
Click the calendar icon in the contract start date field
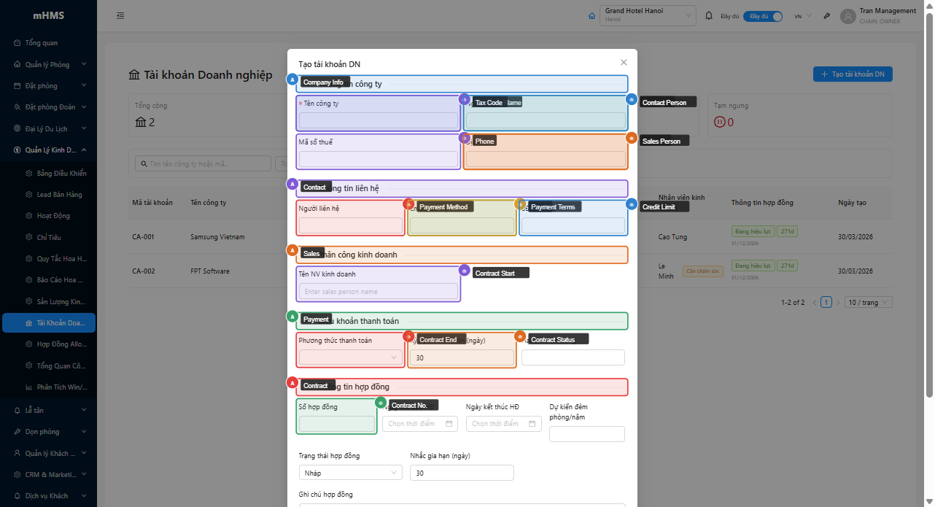pyautogui.click(x=449, y=424)
